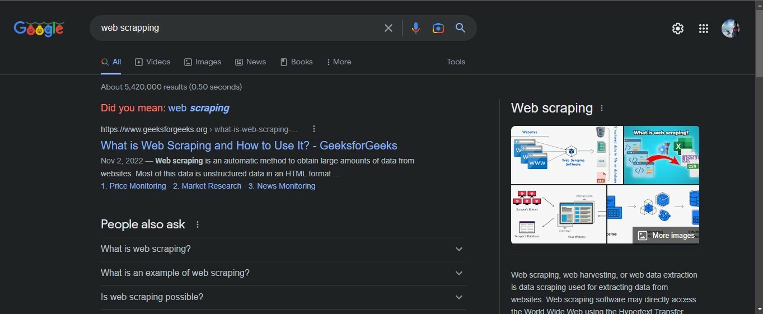The image size is (763, 314).
Task: Open the Tools options
Action: pyautogui.click(x=456, y=62)
